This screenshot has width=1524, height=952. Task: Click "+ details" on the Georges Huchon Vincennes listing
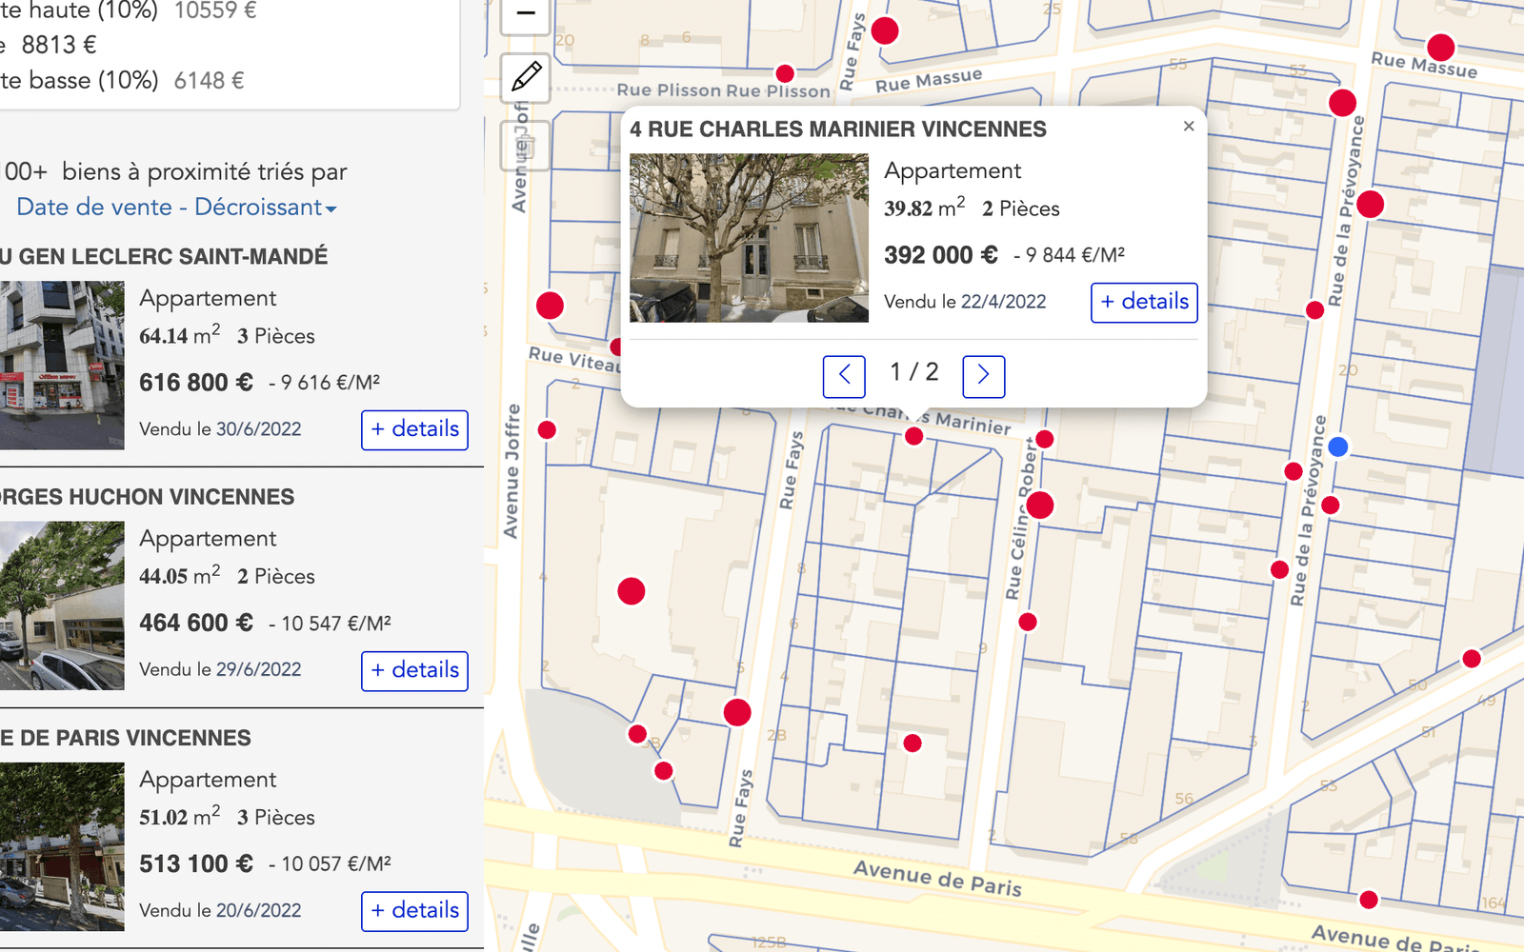click(x=414, y=670)
